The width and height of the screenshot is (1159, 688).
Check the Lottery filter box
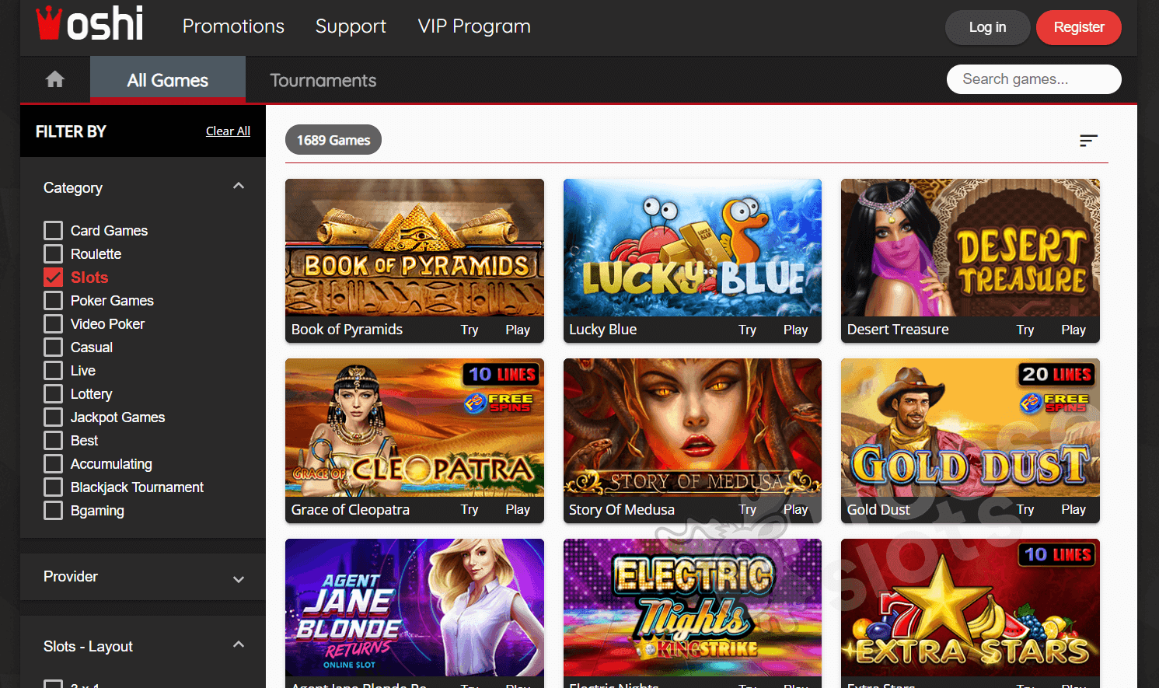click(53, 394)
